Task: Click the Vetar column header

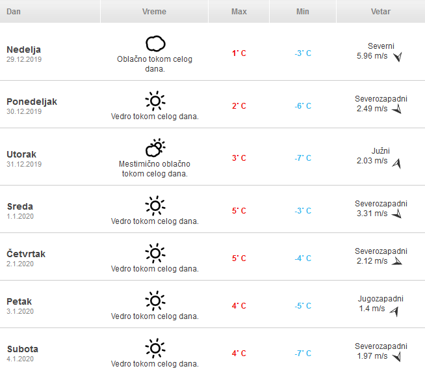Action: point(380,12)
